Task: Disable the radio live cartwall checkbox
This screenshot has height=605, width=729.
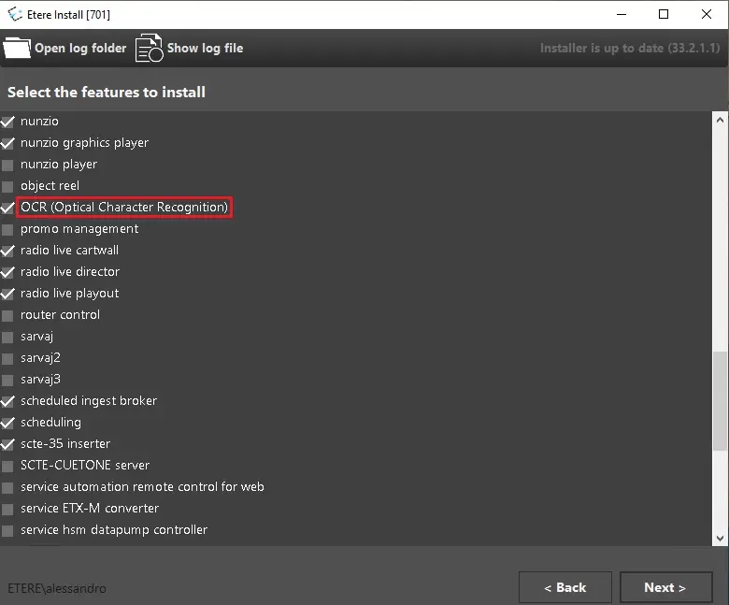Action: click(x=8, y=251)
